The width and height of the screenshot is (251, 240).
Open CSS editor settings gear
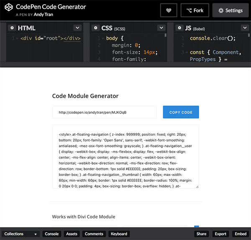(95, 28)
